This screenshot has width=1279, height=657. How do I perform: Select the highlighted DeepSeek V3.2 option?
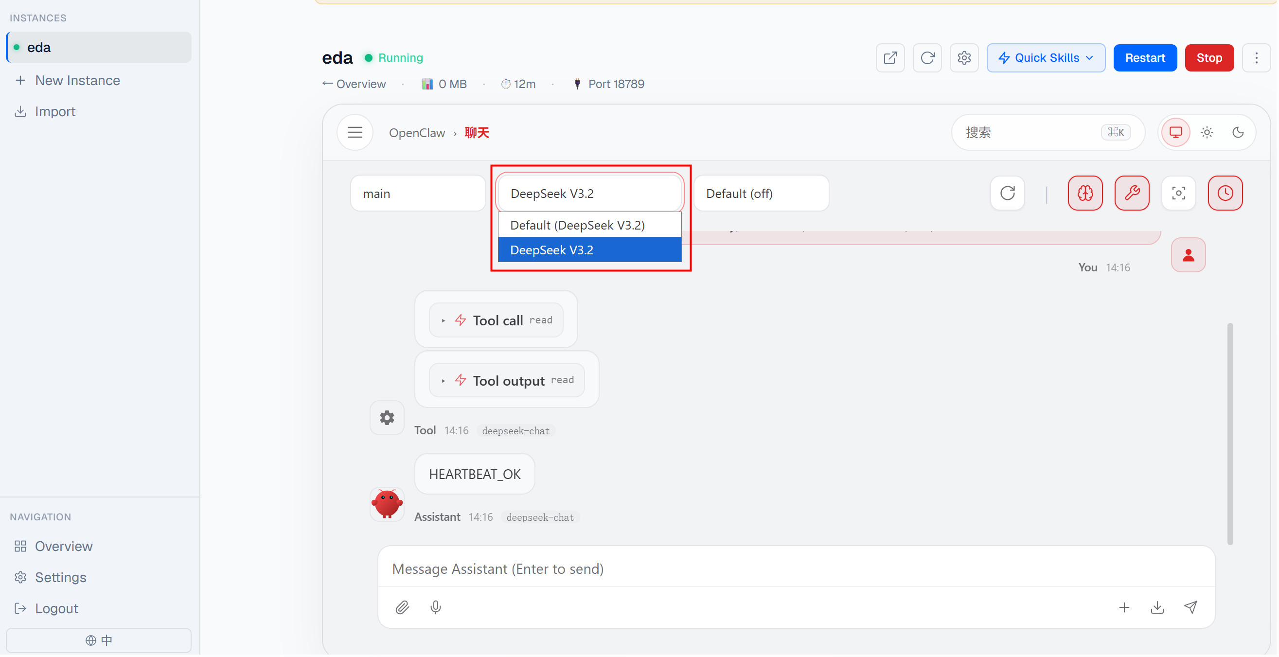589,250
